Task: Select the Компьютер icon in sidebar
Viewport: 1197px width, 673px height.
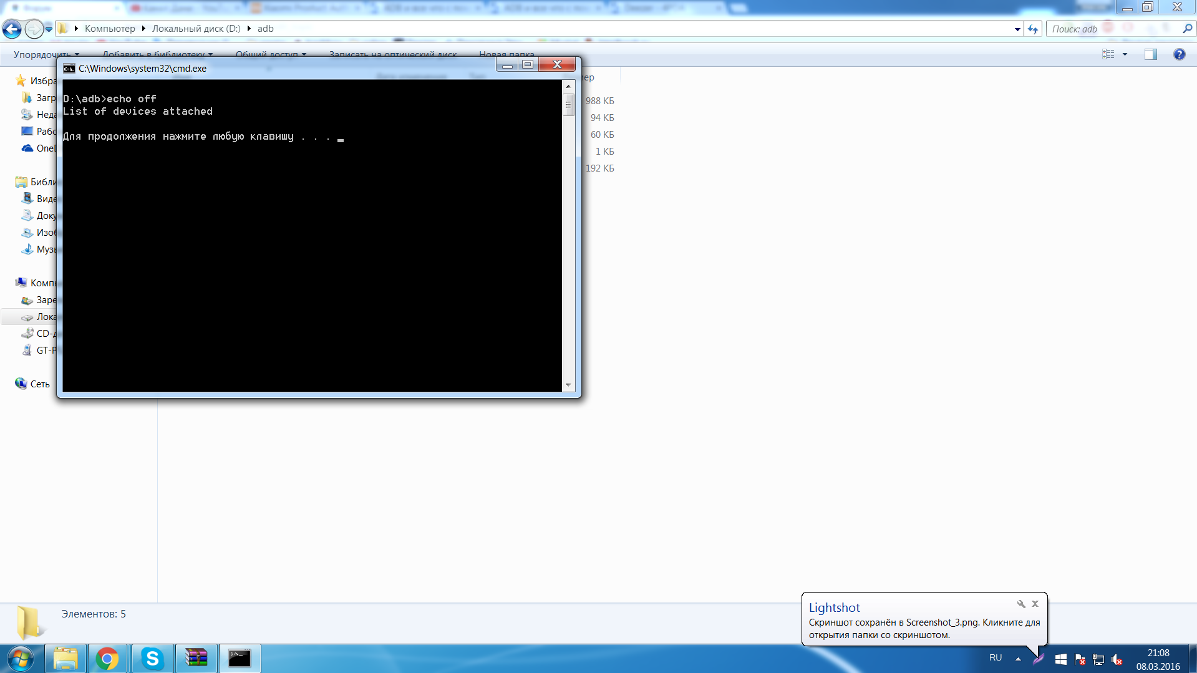Action: [21, 283]
